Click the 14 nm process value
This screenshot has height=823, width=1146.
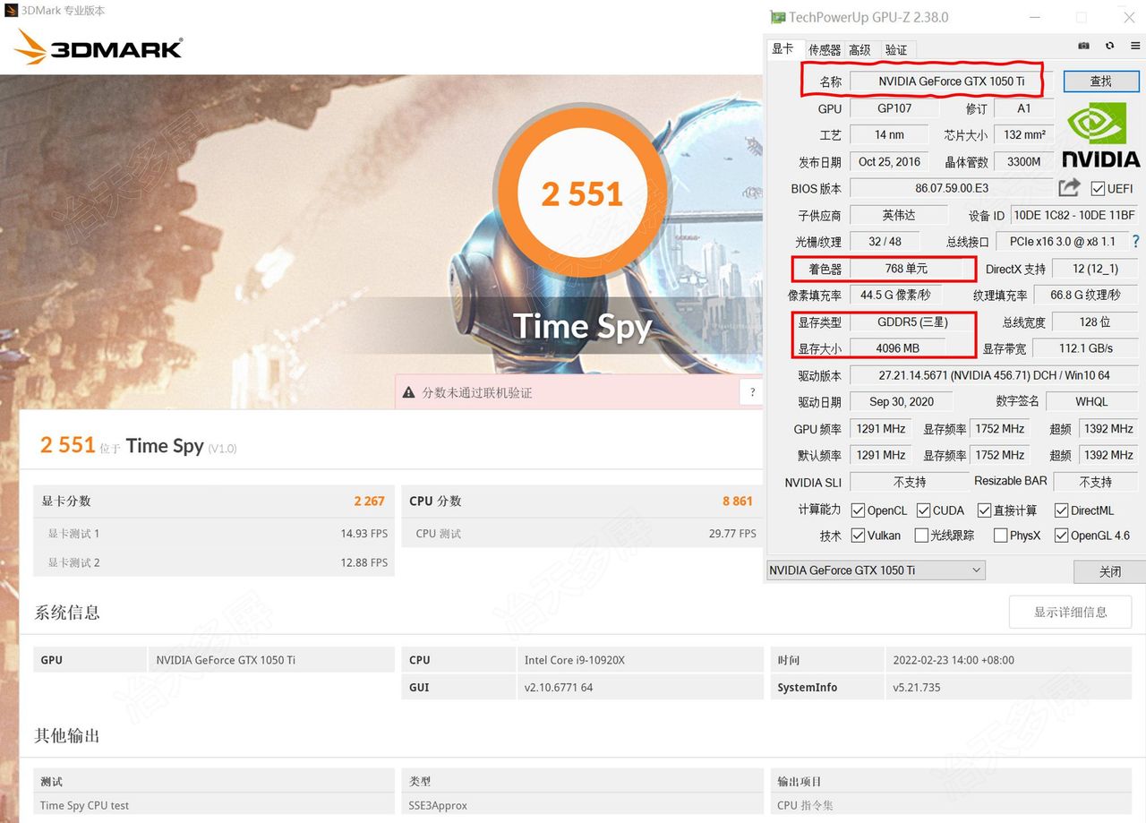(890, 134)
